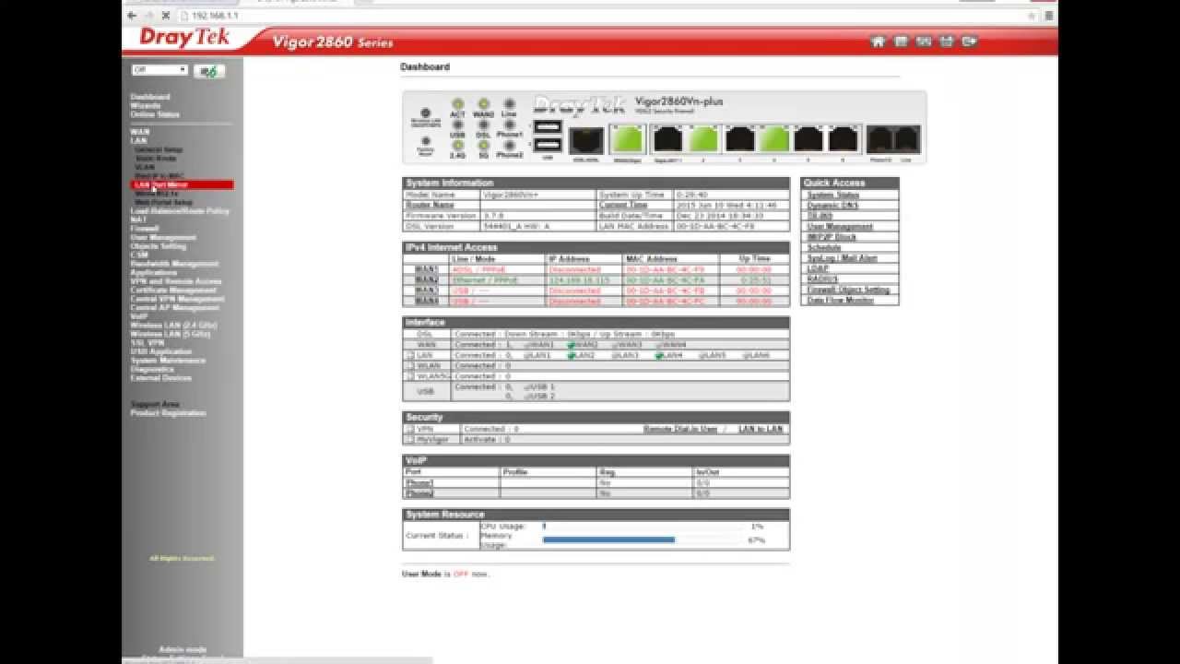
Task: Click the Phone1 link in VoIP table
Action: click(419, 483)
